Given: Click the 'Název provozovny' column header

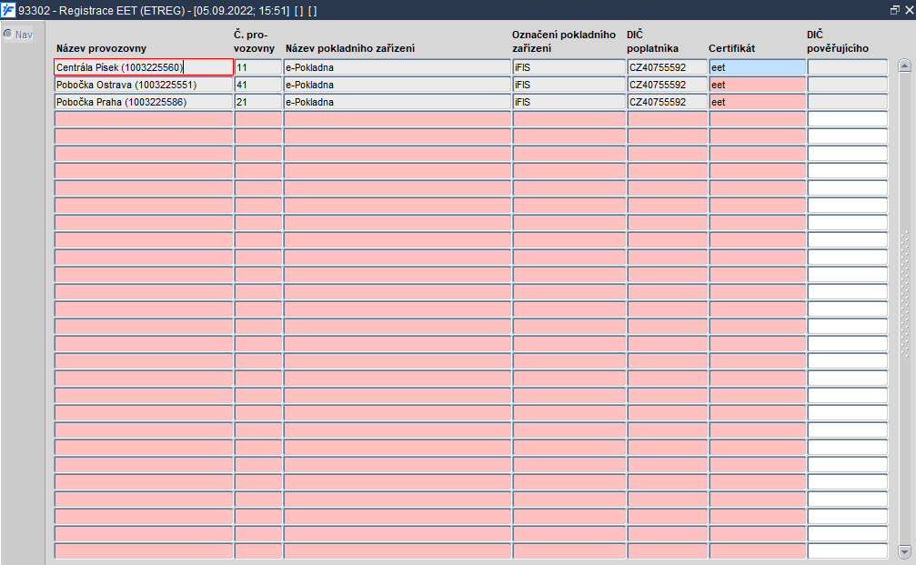Looking at the screenshot, I should [x=101, y=48].
